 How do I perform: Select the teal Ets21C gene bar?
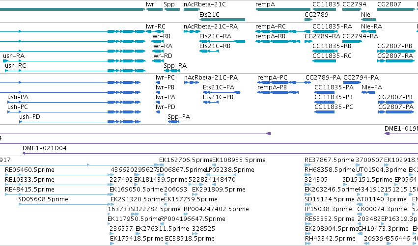(222, 20)
